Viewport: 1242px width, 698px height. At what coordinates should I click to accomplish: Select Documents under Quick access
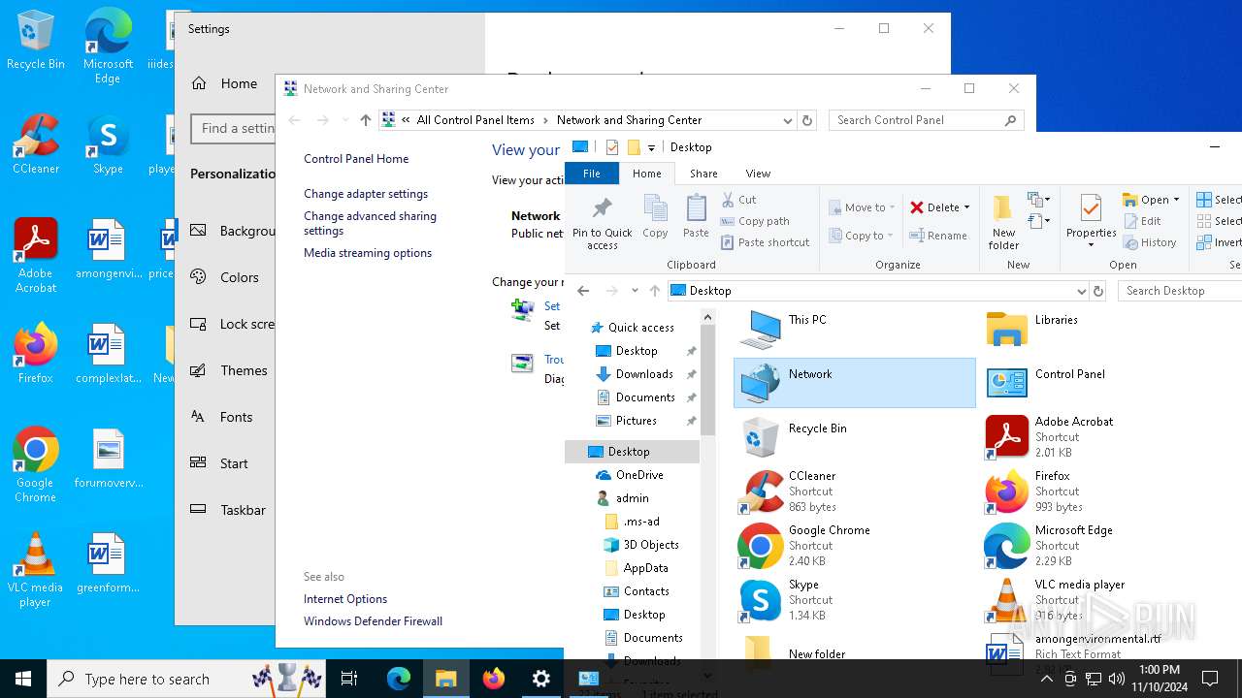coord(644,397)
